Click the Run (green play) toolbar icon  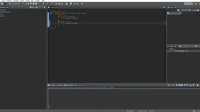[43, 4]
